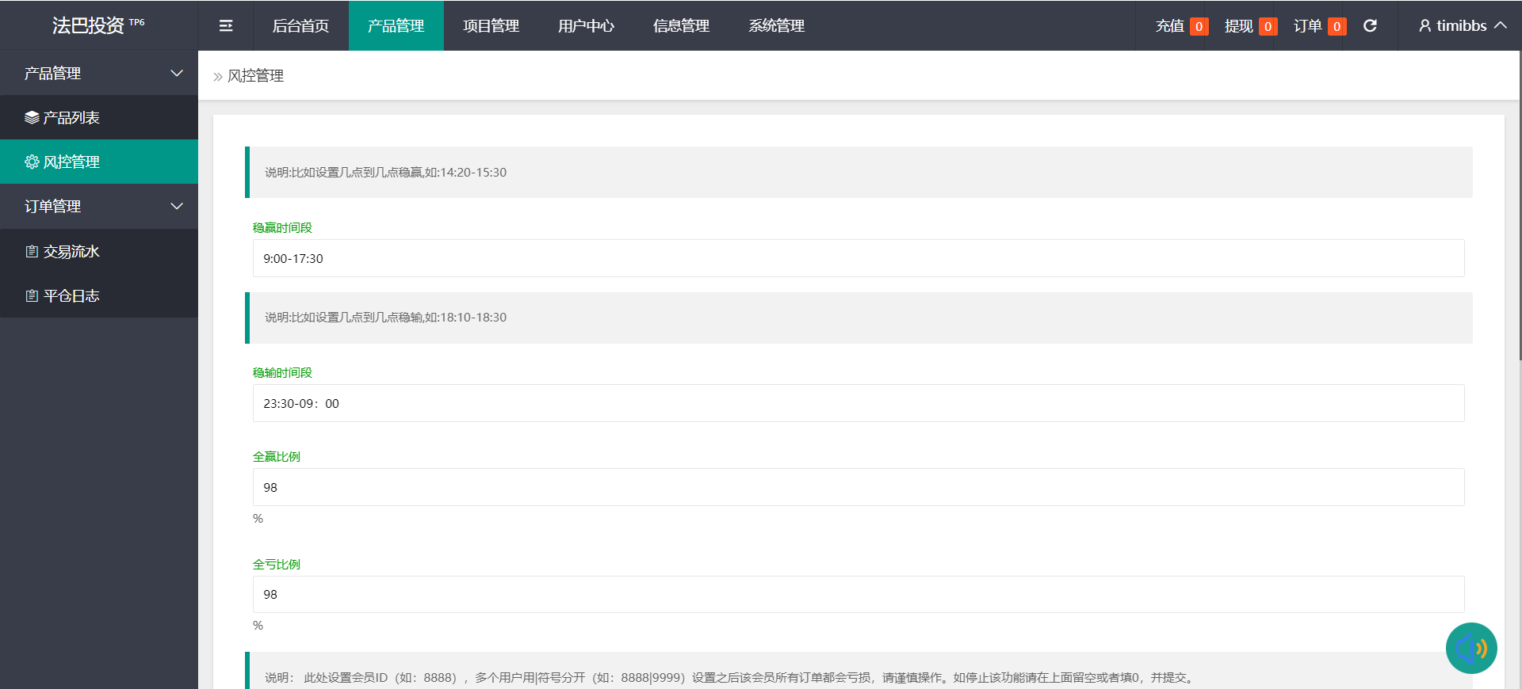Click the sidebar collapse hamburger icon
1522x689 pixels.
click(226, 26)
